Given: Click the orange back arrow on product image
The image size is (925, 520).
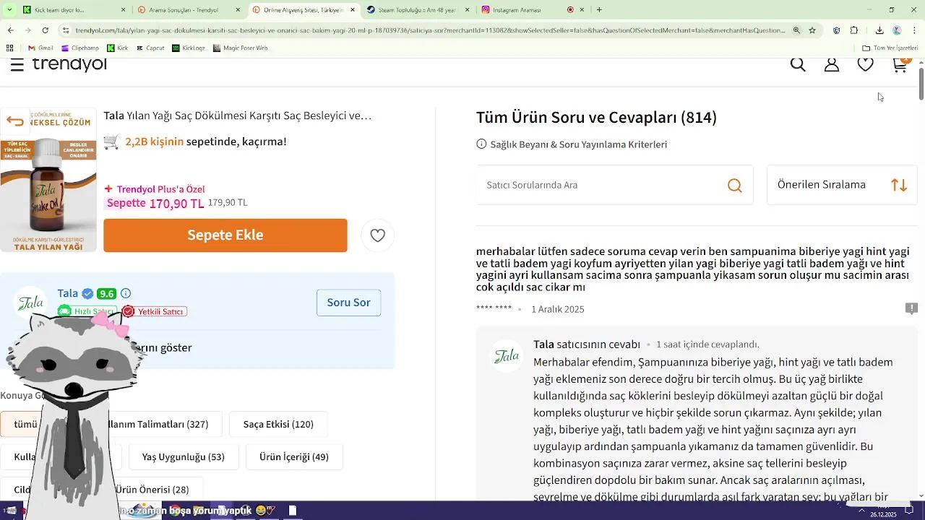Looking at the screenshot, I should tap(14, 121).
